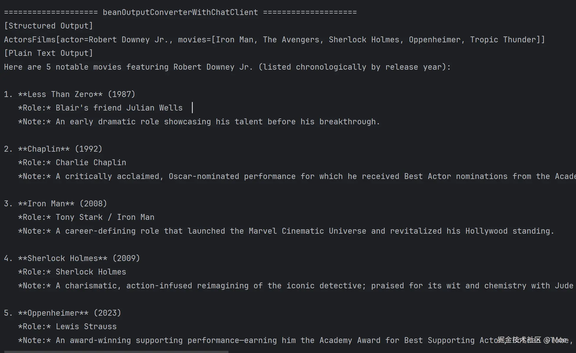Click the beanOutputConverterWithChatClient header text
Viewport: 576px width, 353px height.
[x=180, y=12]
